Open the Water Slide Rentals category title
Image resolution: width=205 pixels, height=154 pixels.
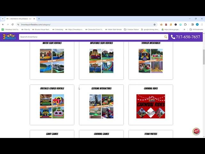tap(52, 43)
